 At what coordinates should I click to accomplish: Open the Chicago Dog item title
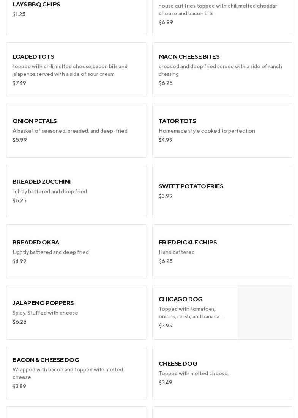[x=181, y=299]
